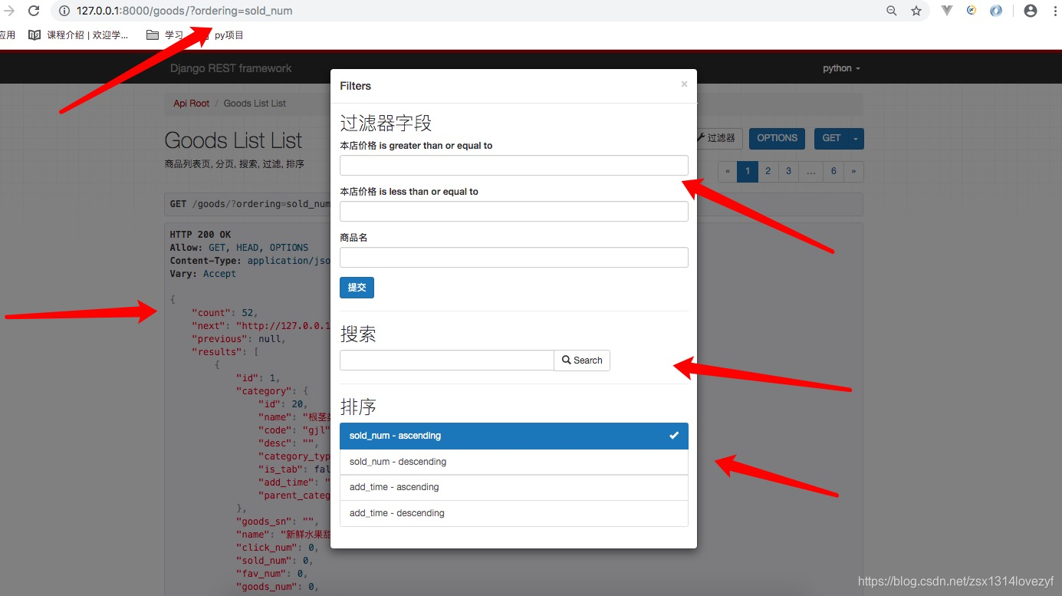Go to page 2 in pagination
1062x596 pixels.
[768, 171]
